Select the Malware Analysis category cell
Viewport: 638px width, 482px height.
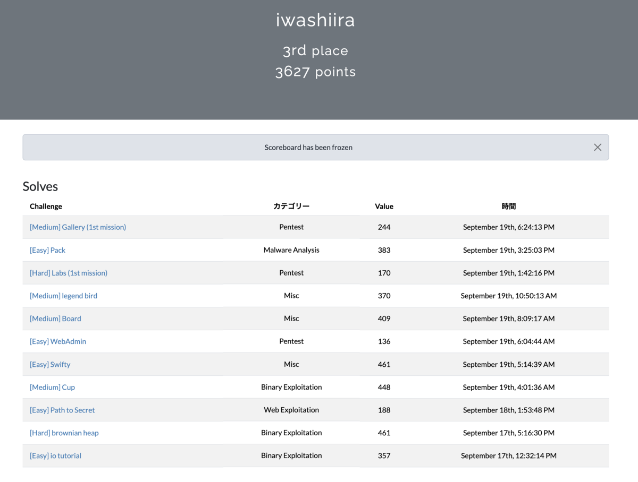pyautogui.click(x=291, y=250)
